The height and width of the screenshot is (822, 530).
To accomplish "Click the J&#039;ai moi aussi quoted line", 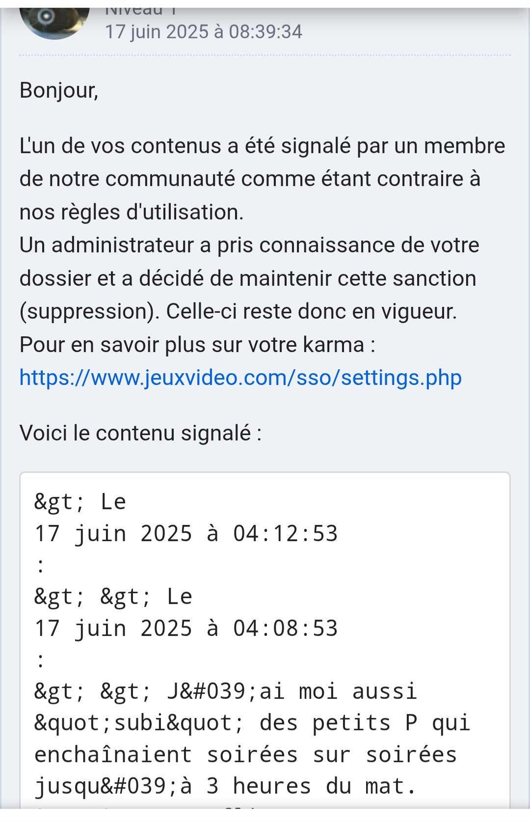I will pyautogui.click(x=226, y=691).
